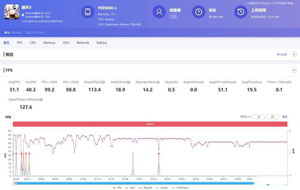This screenshot has height=190, width=300.
Task: Click the Delta(FTime) value 127.6
Action: tap(26, 107)
